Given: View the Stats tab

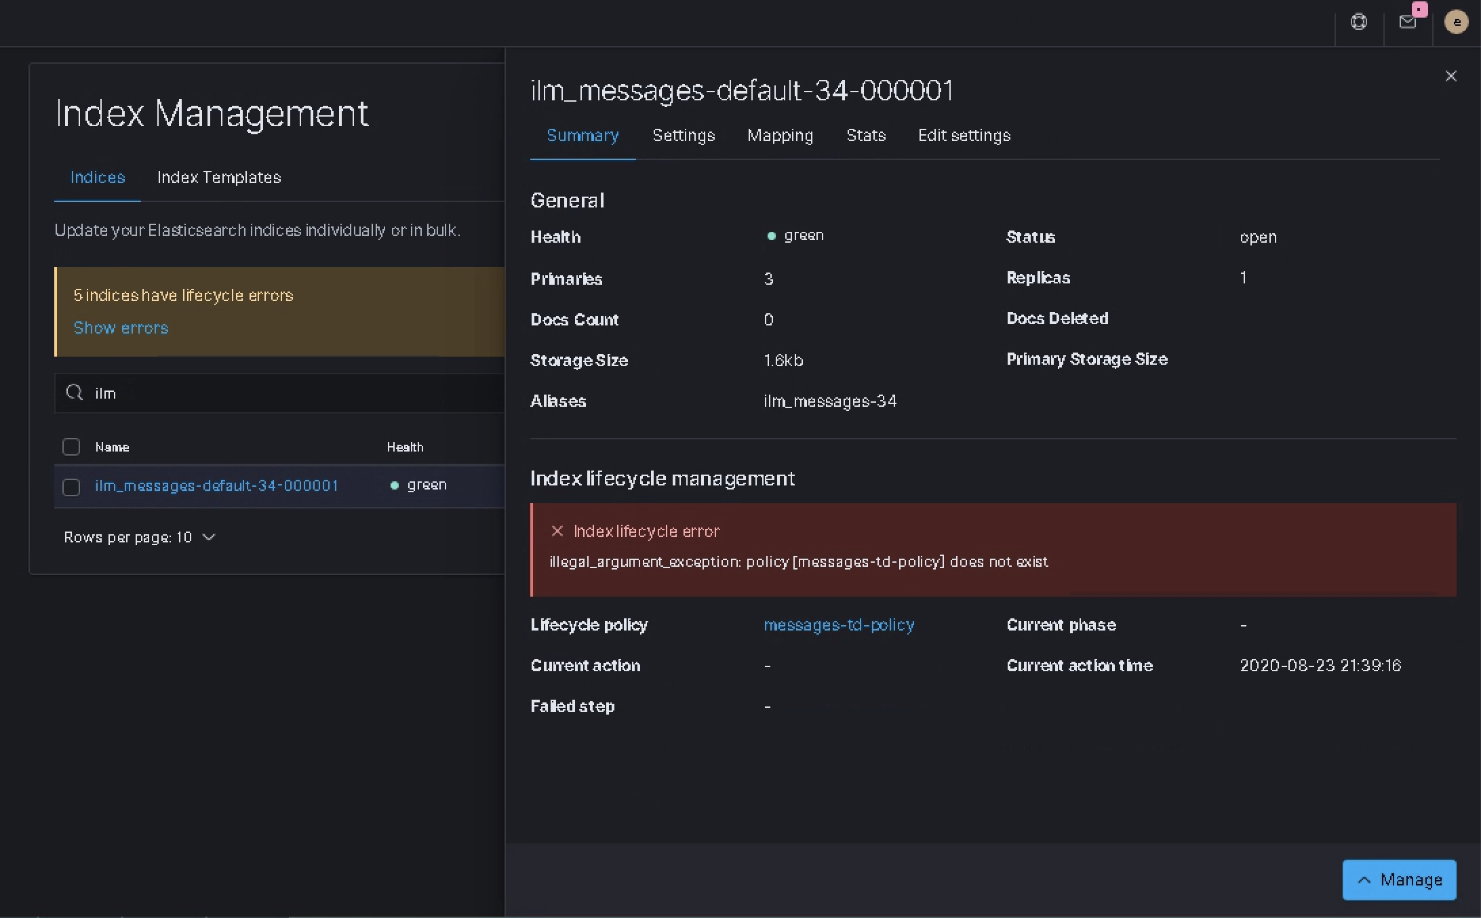Looking at the screenshot, I should click(866, 136).
